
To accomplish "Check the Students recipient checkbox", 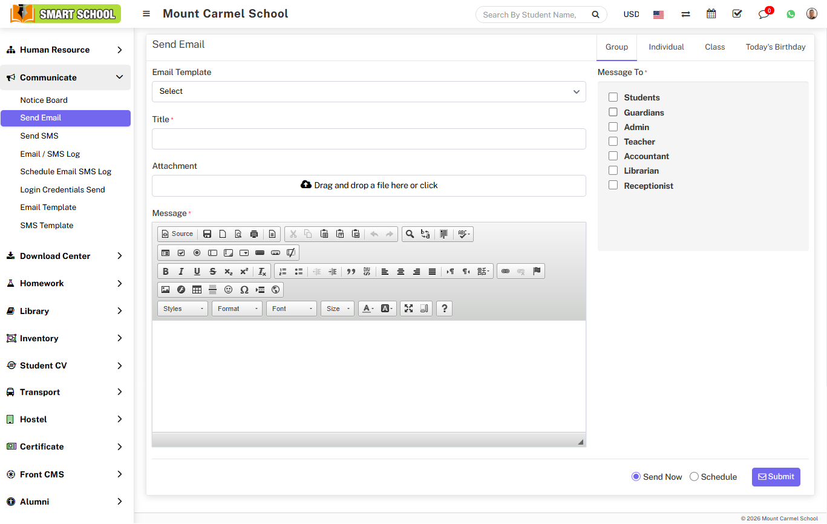I will (x=613, y=97).
